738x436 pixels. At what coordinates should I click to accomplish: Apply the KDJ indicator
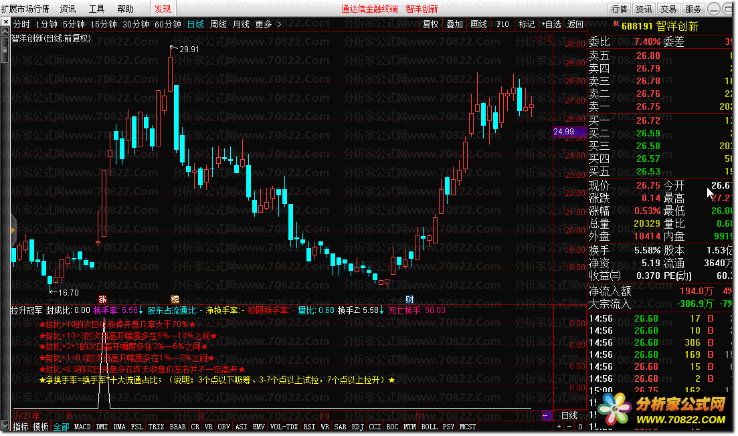coord(358,427)
